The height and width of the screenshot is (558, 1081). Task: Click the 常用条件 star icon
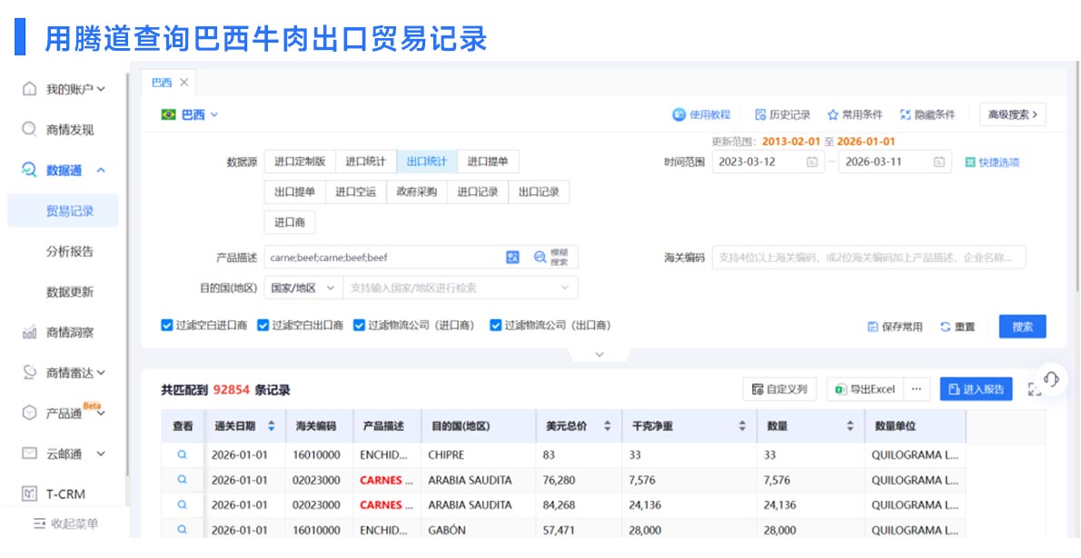[832, 115]
